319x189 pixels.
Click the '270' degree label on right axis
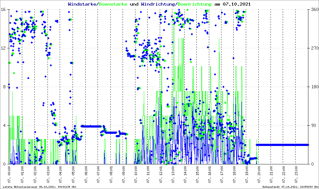[314, 48]
